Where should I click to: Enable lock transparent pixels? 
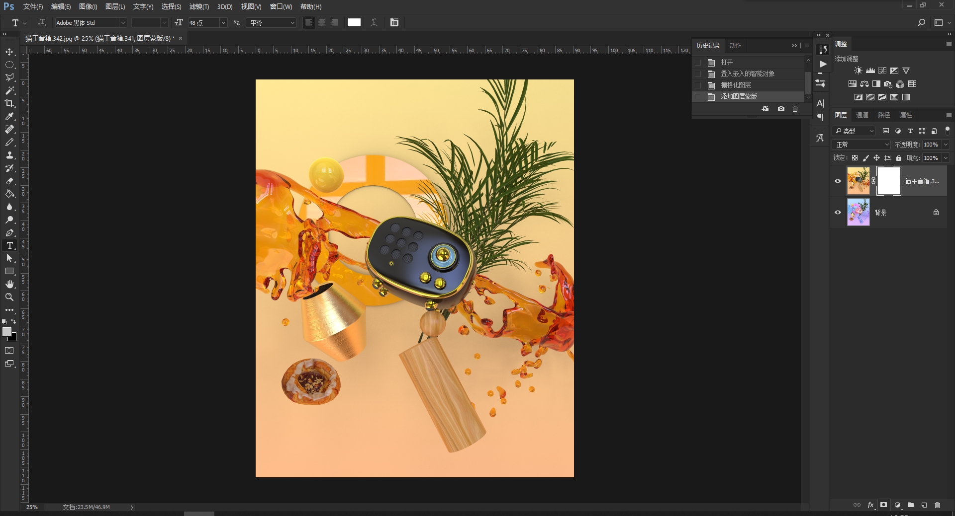(x=855, y=158)
